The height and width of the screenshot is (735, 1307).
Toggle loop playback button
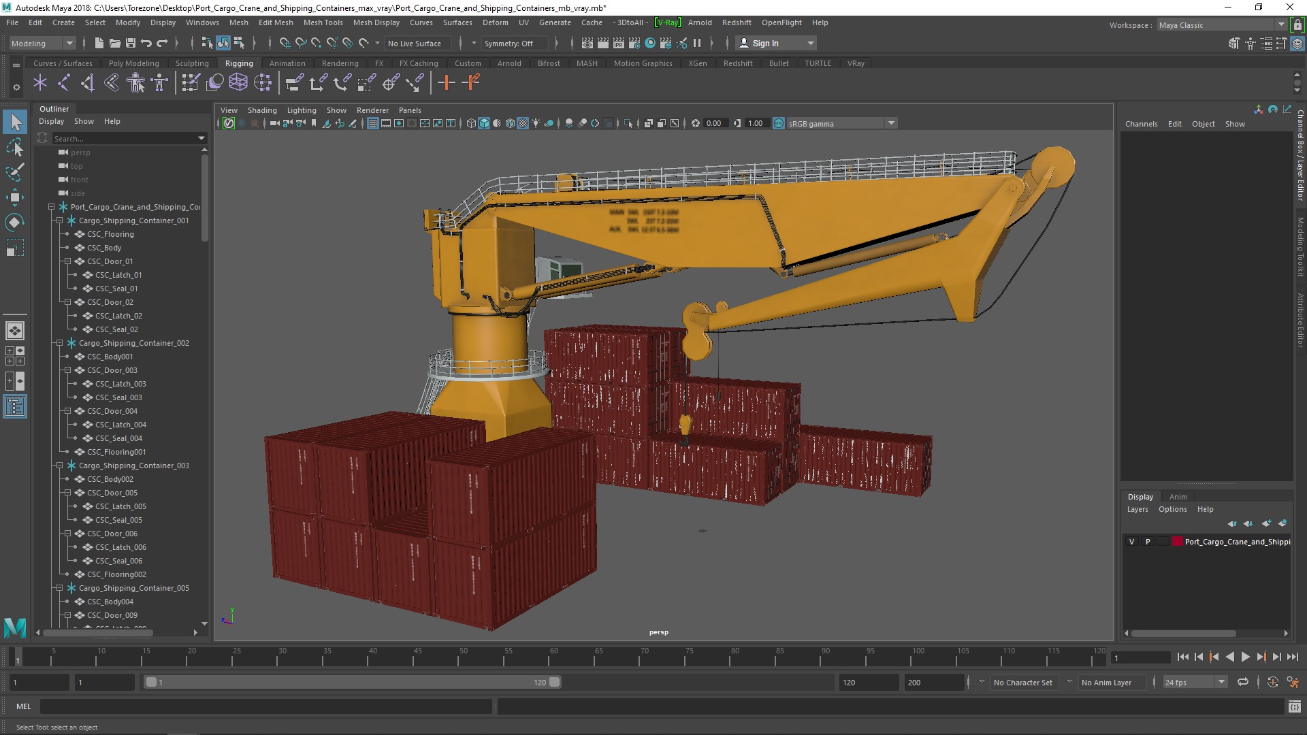[1243, 682]
